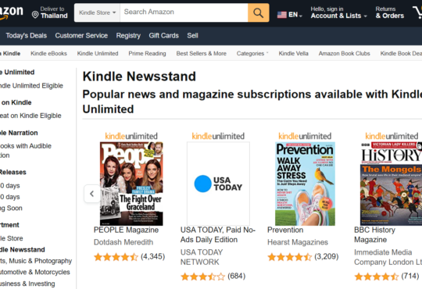This screenshot has height=289, width=422.
Task: Open the Deliver to Thailand location pin
Action: (35, 15)
